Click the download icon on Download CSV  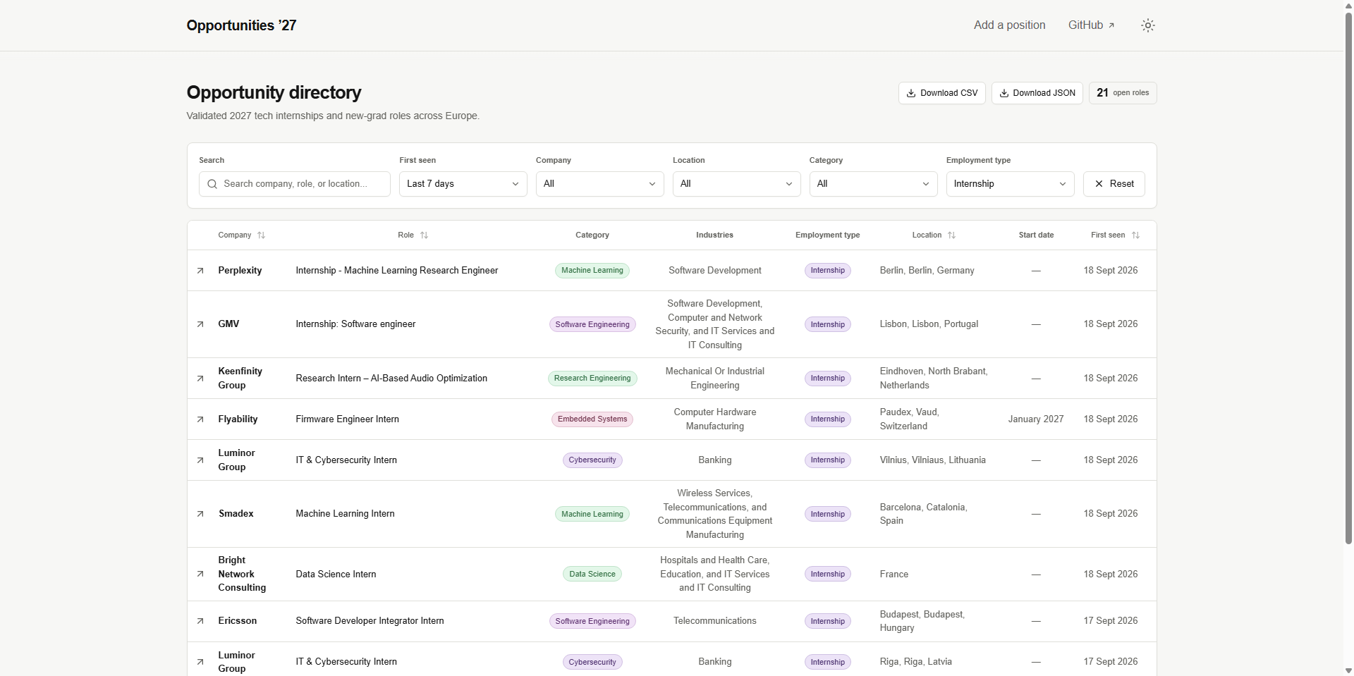click(x=911, y=93)
